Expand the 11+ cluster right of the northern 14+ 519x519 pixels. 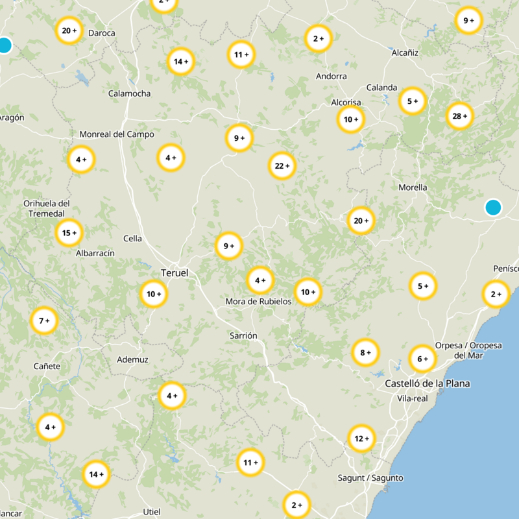[x=241, y=54]
